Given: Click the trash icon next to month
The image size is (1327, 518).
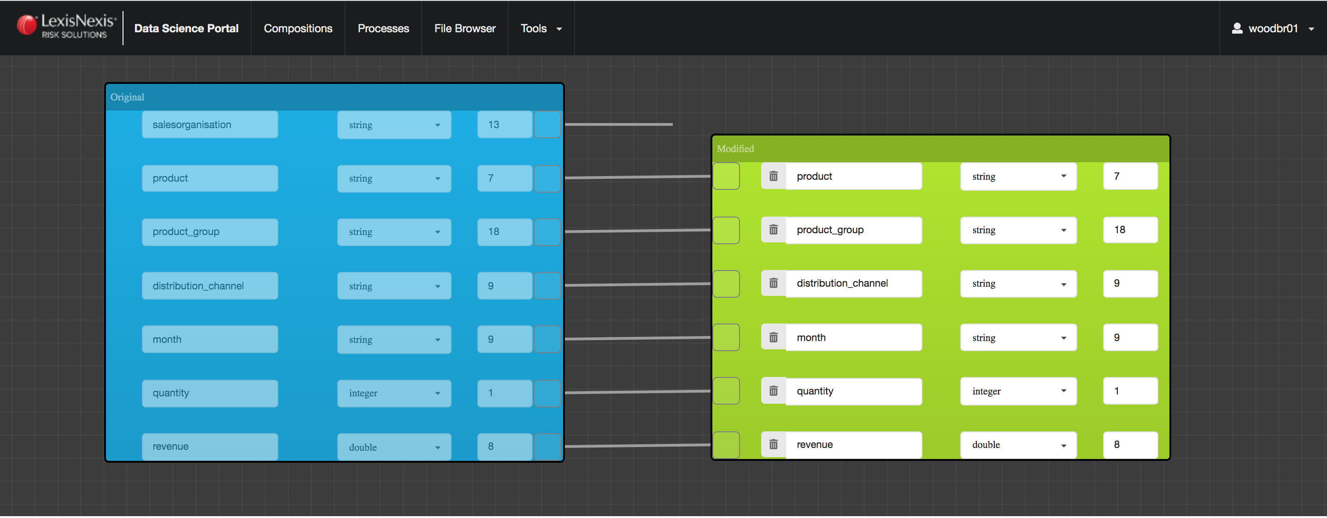Looking at the screenshot, I should click(773, 338).
